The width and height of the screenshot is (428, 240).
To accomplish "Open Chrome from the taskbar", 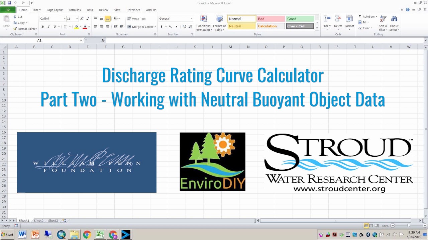I will click(87, 235).
